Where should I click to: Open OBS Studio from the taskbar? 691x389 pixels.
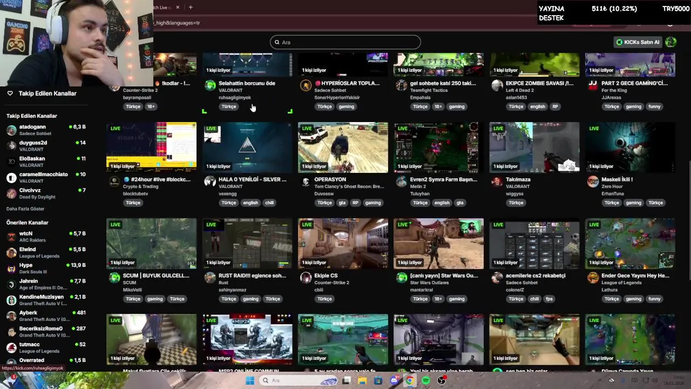[442, 380]
